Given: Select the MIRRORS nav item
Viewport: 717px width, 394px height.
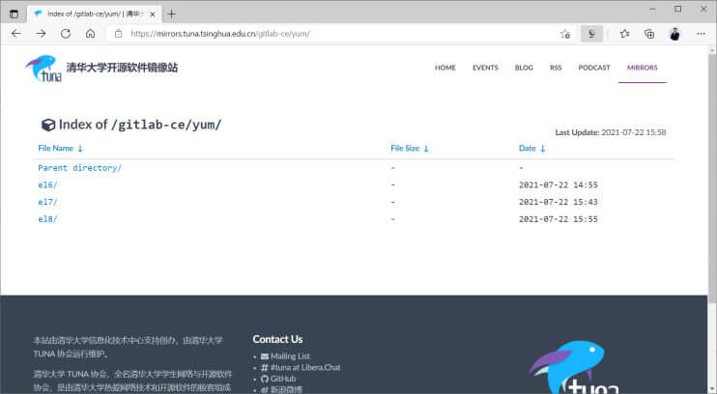Looking at the screenshot, I should point(642,68).
